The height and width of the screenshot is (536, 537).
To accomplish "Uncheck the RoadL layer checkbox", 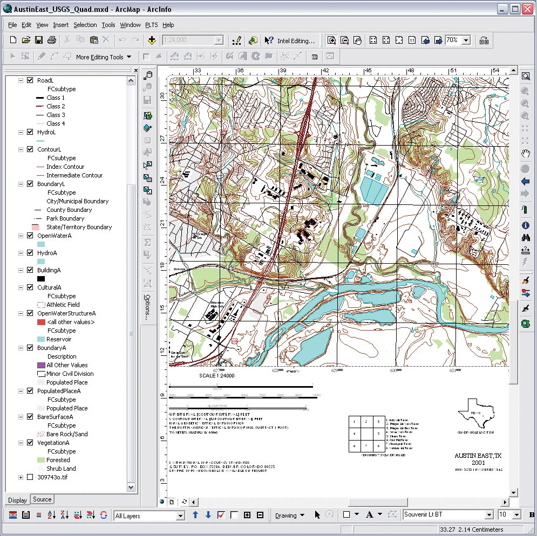I will click(x=30, y=80).
